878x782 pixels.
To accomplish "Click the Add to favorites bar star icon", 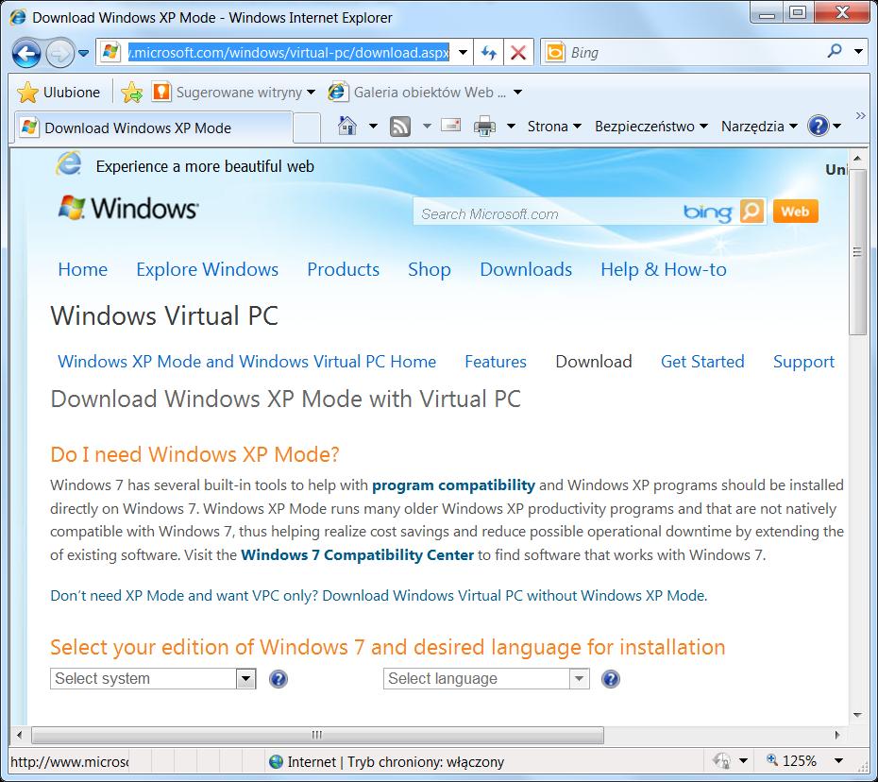I will 131,93.
